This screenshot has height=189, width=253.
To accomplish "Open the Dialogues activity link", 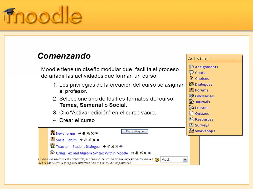I will coord(204,84).
